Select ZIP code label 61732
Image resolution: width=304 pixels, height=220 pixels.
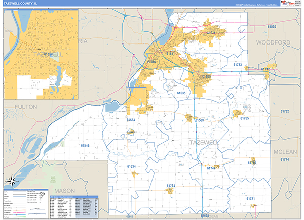pos(285,111)
